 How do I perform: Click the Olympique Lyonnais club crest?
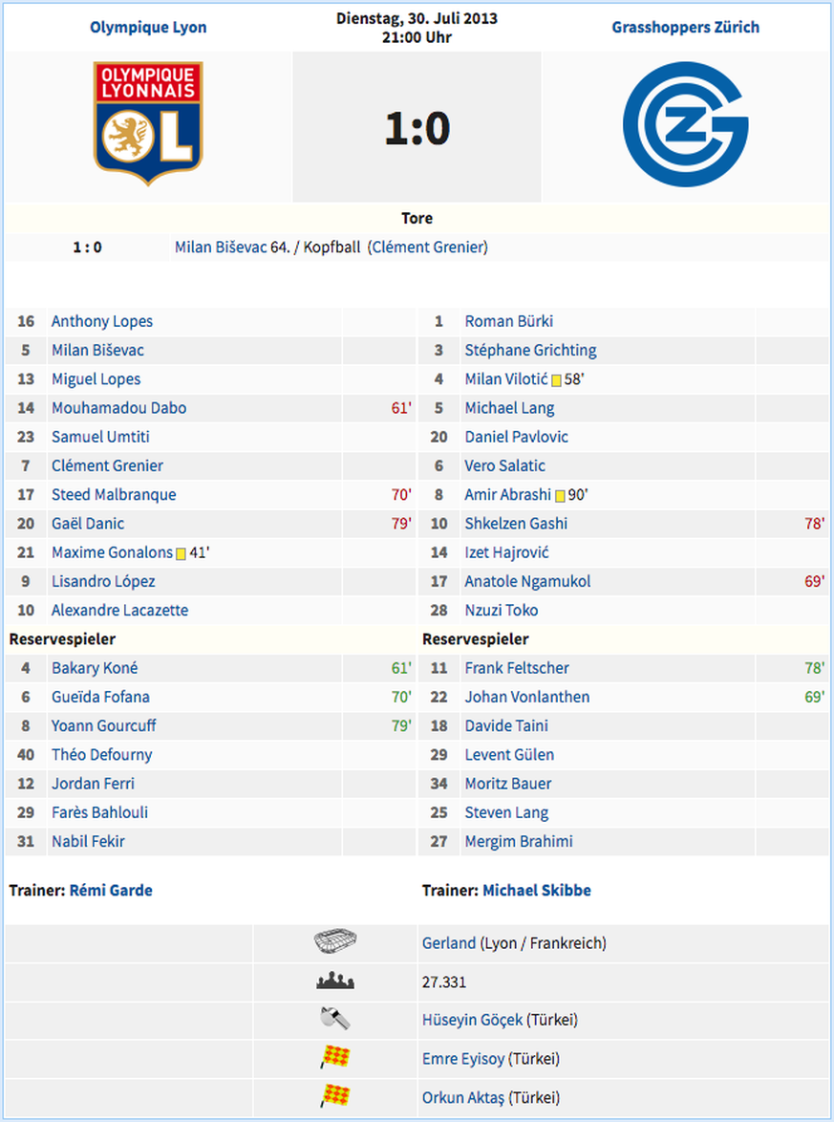(x=148, y=124)
